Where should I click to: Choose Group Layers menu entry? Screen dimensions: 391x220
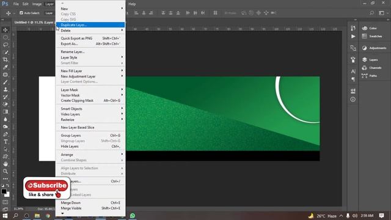90,136
